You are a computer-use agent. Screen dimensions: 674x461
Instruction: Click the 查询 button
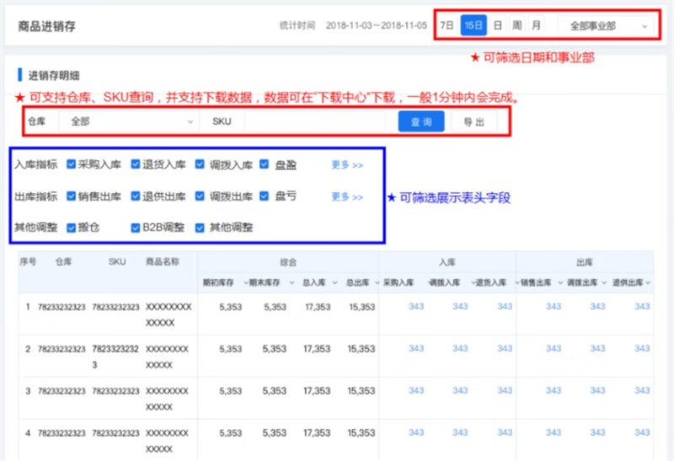(x=420, y=122)
